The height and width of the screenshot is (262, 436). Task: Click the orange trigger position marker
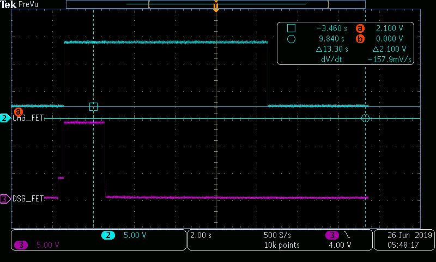[x=216, y=6]
